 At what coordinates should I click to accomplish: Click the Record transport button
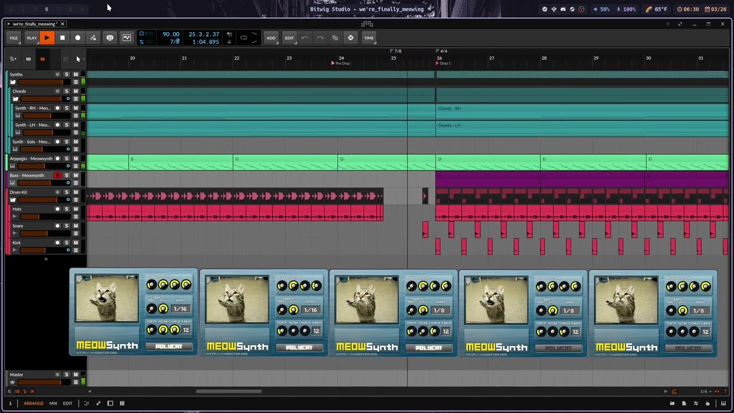[x=78, y=38]
